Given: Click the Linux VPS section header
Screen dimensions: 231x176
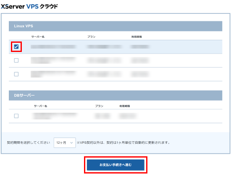Looking at the screenshot, I should click(x=115, y=26).
